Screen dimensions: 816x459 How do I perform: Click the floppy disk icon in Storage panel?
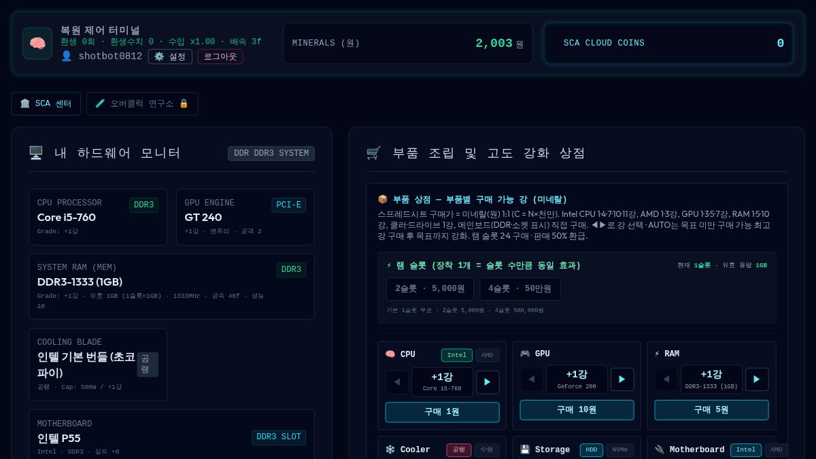pos(525,449)
